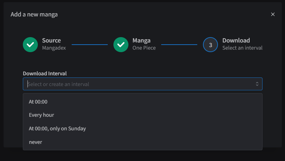Click the Select an interval step description

coord(242,48)
